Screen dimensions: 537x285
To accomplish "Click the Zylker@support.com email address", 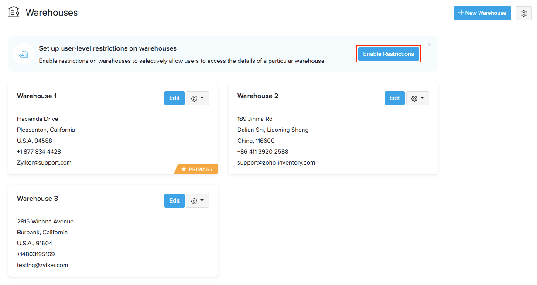I will click(44, 162).
